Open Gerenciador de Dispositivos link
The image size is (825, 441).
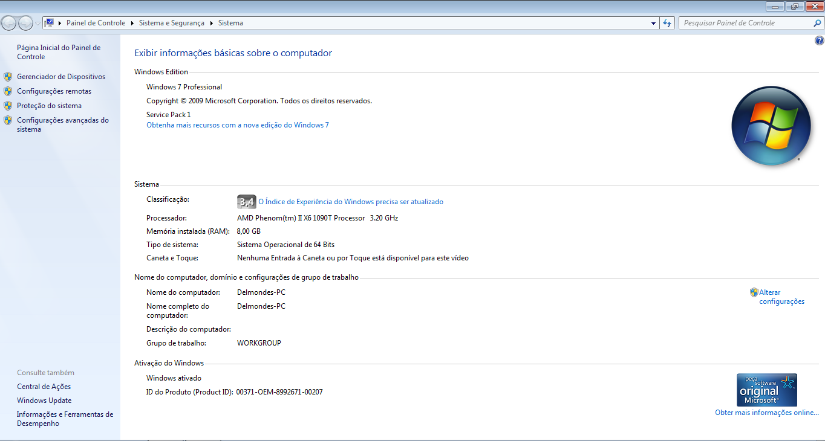61,77
